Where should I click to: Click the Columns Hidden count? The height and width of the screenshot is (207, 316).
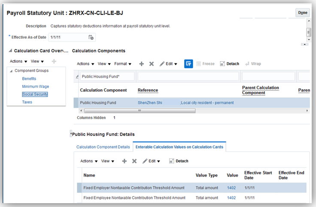coord(114,118)
